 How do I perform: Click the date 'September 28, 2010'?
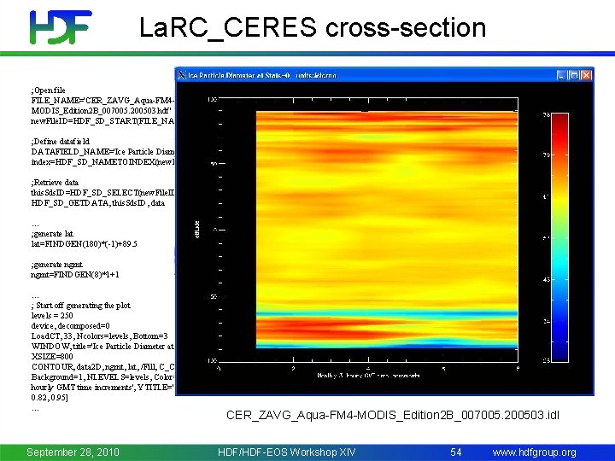click(73, 452)
